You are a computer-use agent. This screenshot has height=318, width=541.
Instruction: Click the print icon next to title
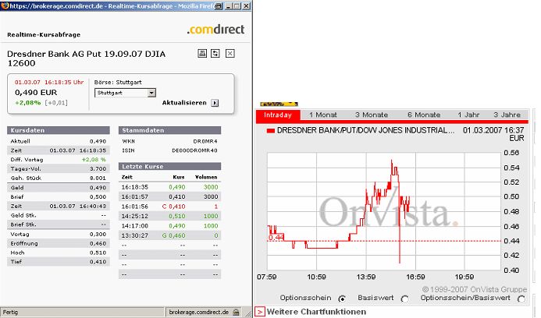pyautogui.click(x=202, y=54)
